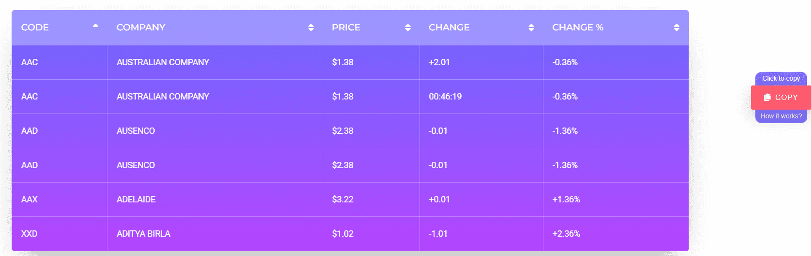Click the PRICE column sort arrows
The height and width of the screenshot is (256, 811).
point(407,28)
